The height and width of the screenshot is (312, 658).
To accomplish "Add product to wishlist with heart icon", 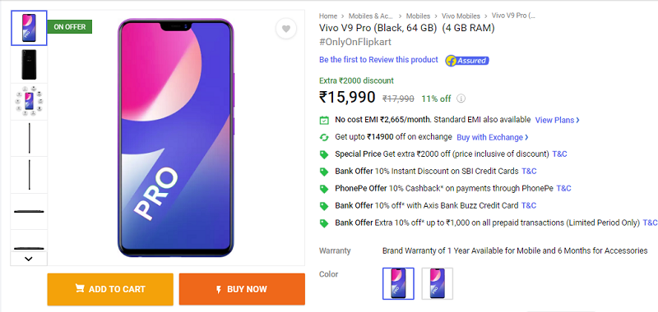I will point(285,29).
